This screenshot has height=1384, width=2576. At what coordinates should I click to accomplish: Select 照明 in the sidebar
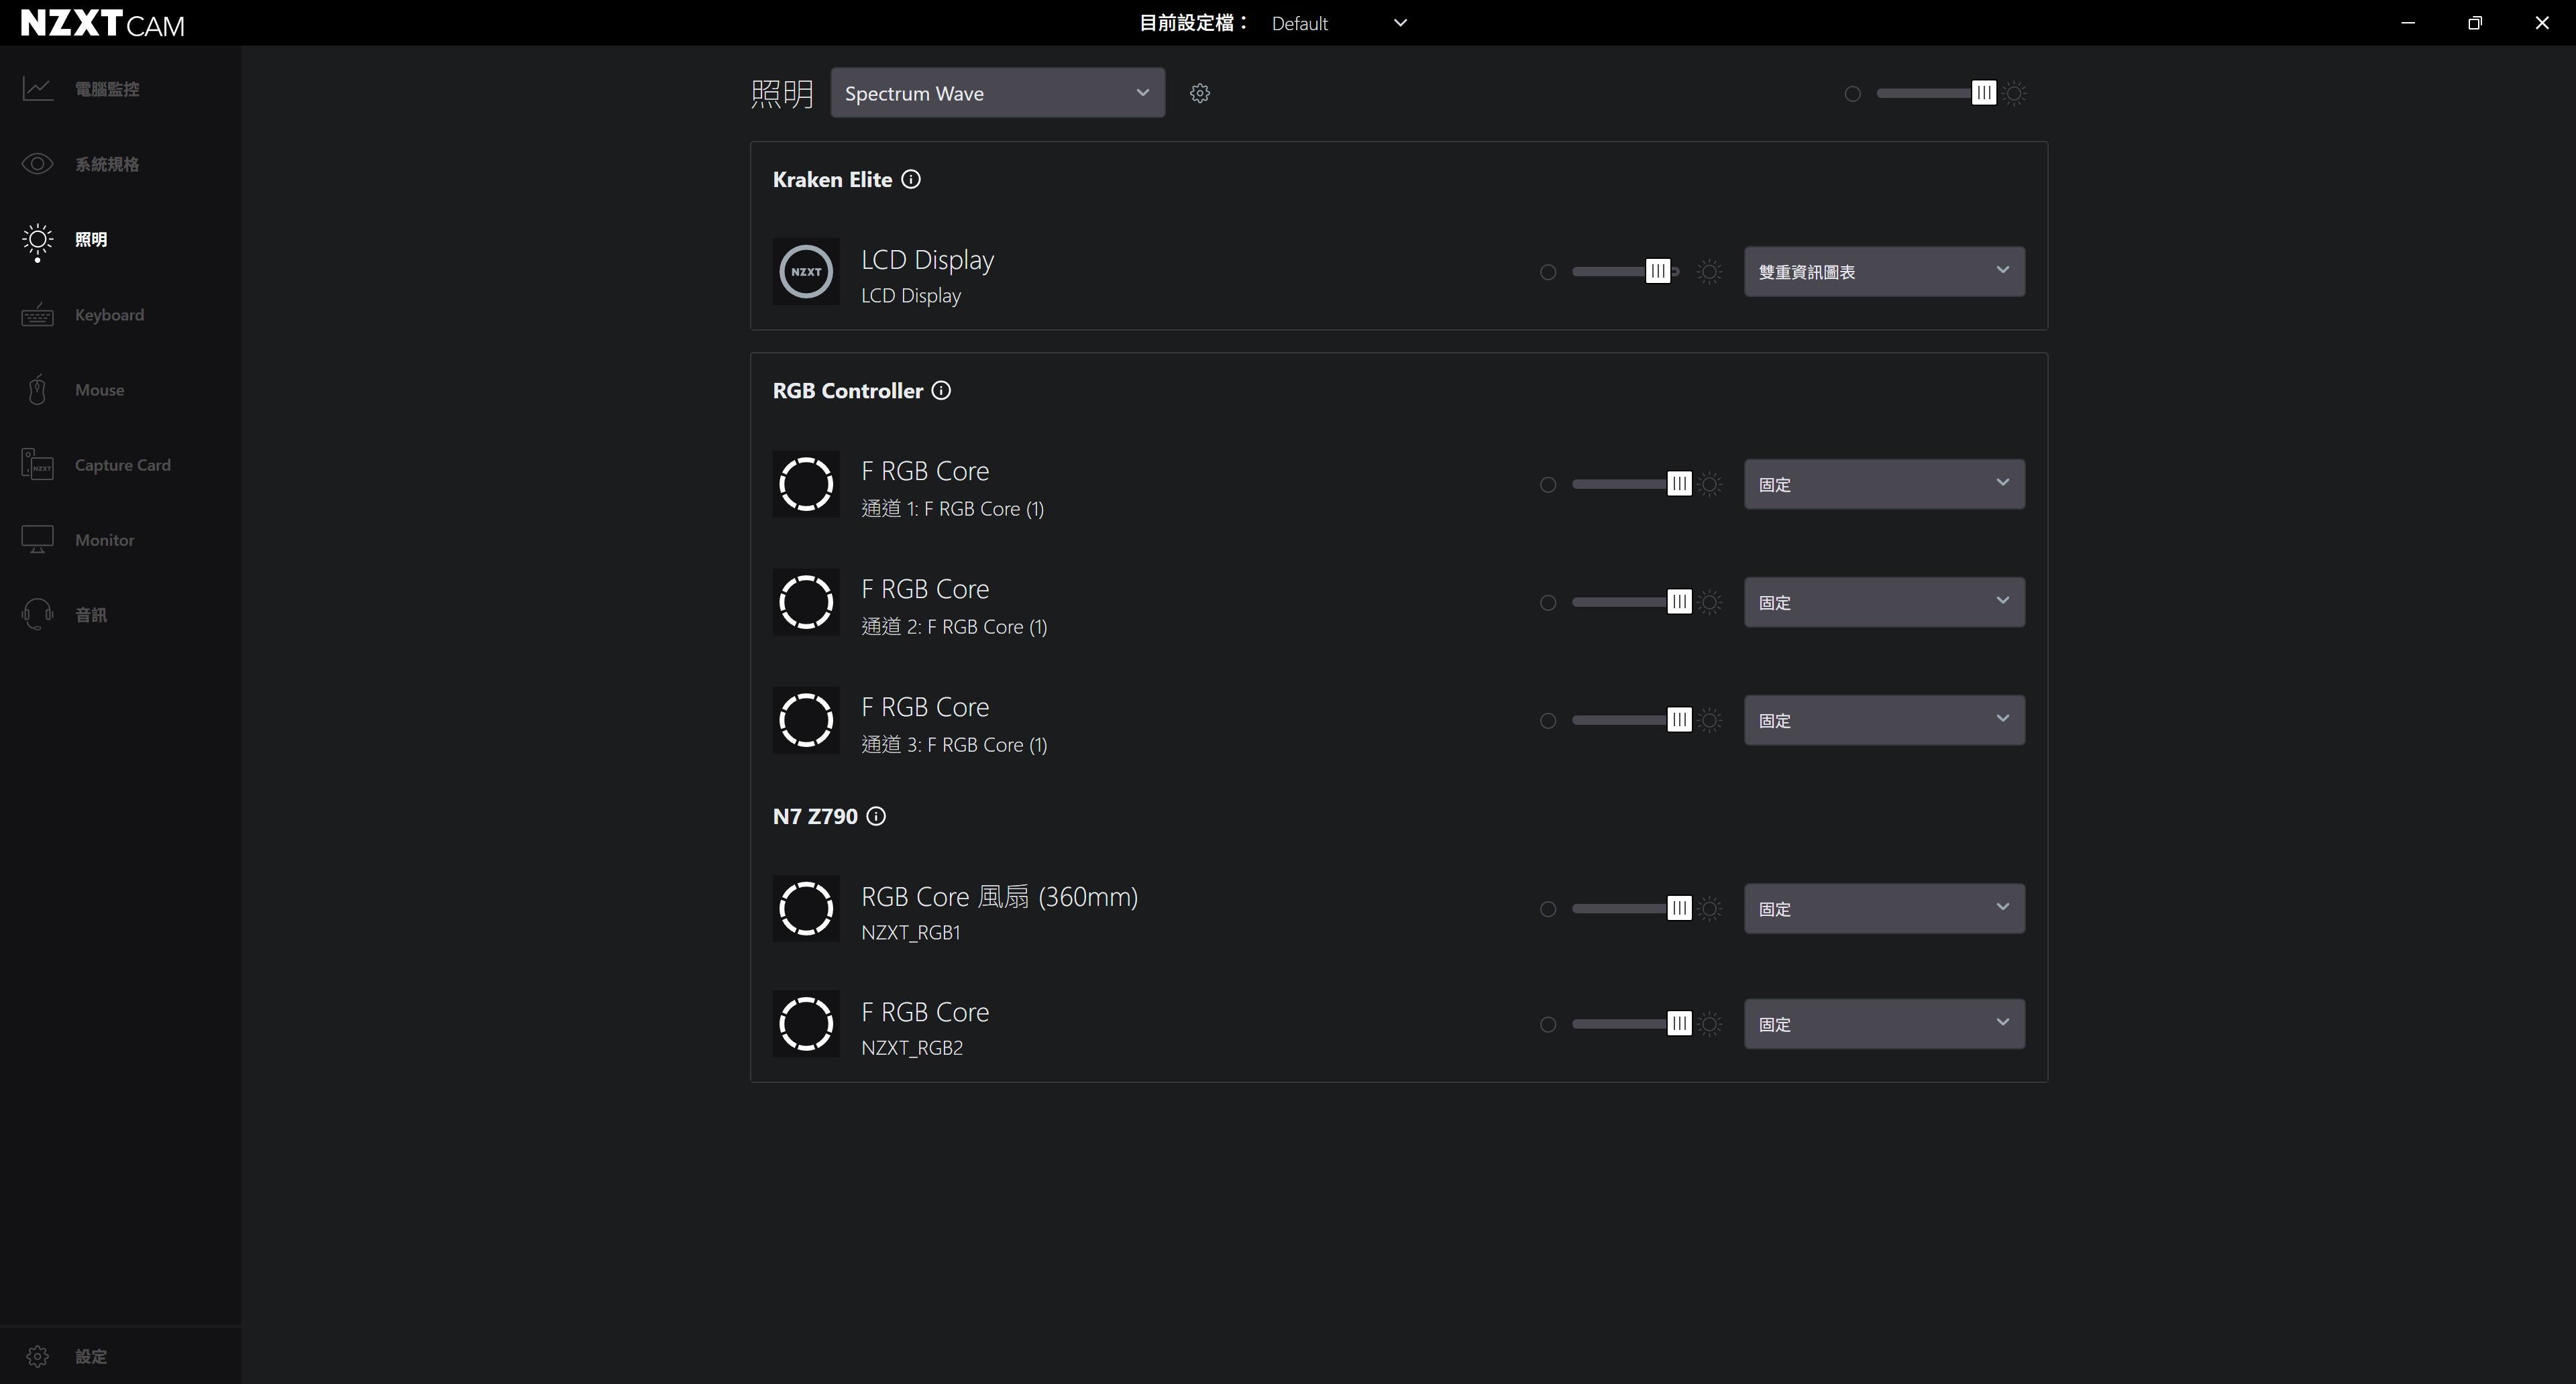[120, 239]
